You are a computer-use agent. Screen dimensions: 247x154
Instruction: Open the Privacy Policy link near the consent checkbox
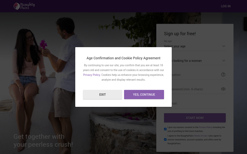coord(206,127)
